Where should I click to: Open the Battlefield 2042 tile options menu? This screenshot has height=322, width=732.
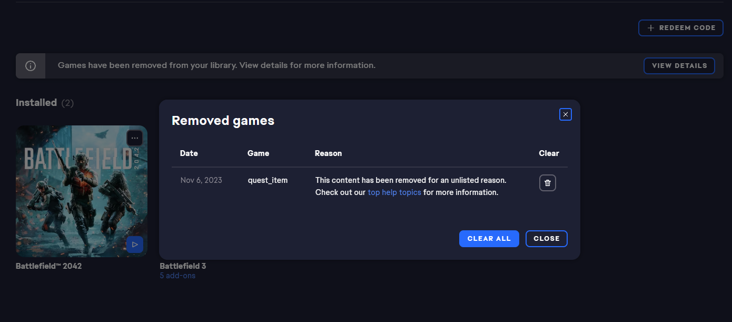click(134, 138)
